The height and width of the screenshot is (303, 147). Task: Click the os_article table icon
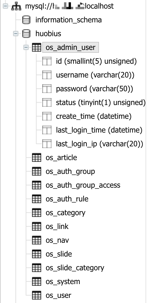[37, 158]
